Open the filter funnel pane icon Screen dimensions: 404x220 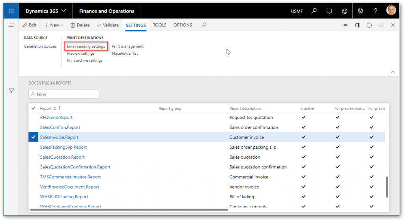point(11,91)
